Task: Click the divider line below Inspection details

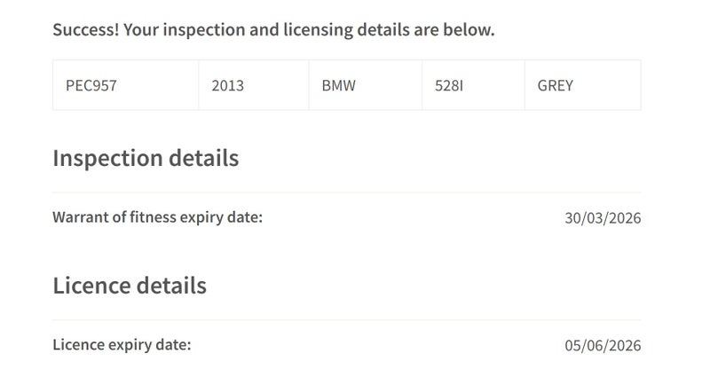Action: pos(346,192)
